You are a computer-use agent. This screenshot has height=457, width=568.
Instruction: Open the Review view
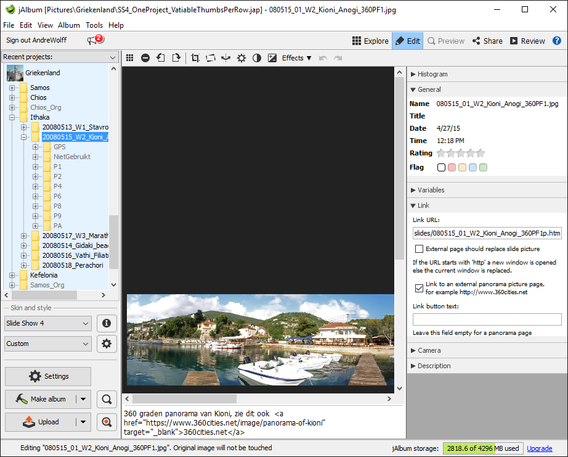click(527, 41)
